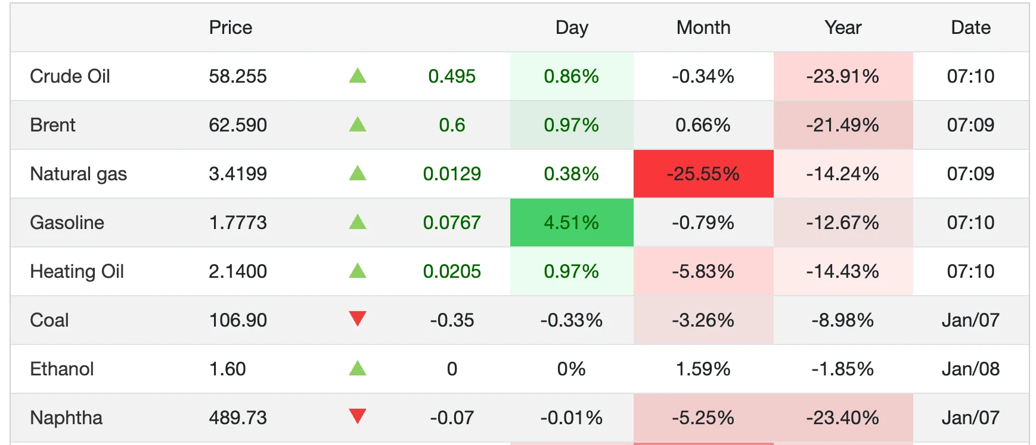Click the Heating Oil name link
The image size is (1036, 445).
77,271
